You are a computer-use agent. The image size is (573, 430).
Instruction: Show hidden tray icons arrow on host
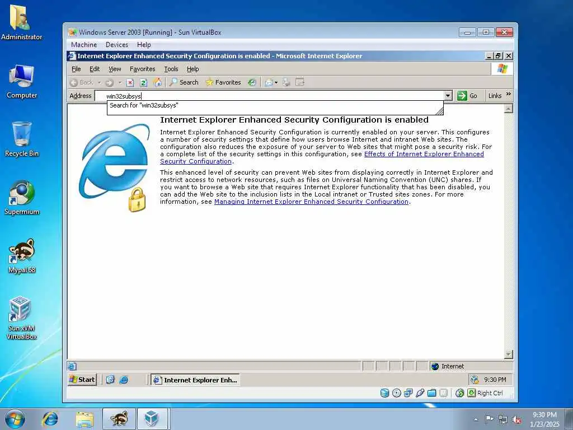476,419
